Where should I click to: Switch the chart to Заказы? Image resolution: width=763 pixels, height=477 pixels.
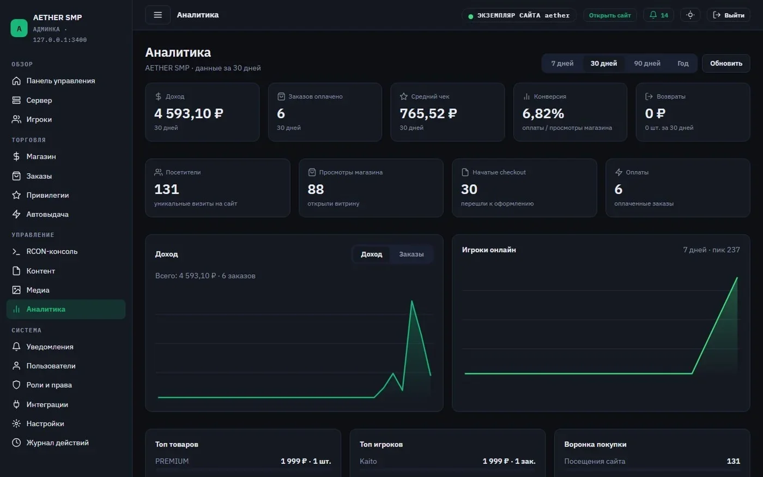[x=411, y=254]
